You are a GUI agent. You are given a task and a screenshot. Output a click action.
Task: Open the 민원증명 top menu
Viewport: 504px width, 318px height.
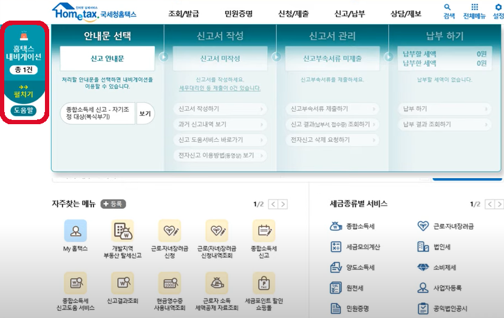[239, 14]
